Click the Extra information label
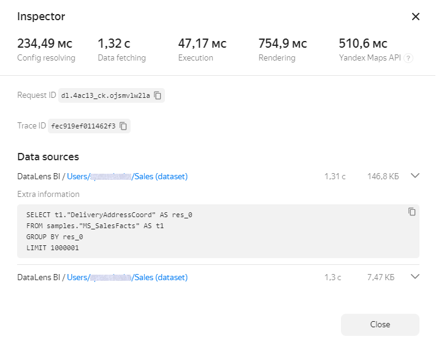Viewport: 436px width, 345px height. (48, 194)
